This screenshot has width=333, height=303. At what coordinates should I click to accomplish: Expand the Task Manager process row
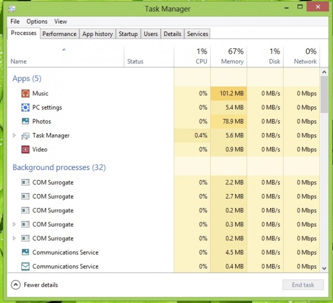[15, 136]
